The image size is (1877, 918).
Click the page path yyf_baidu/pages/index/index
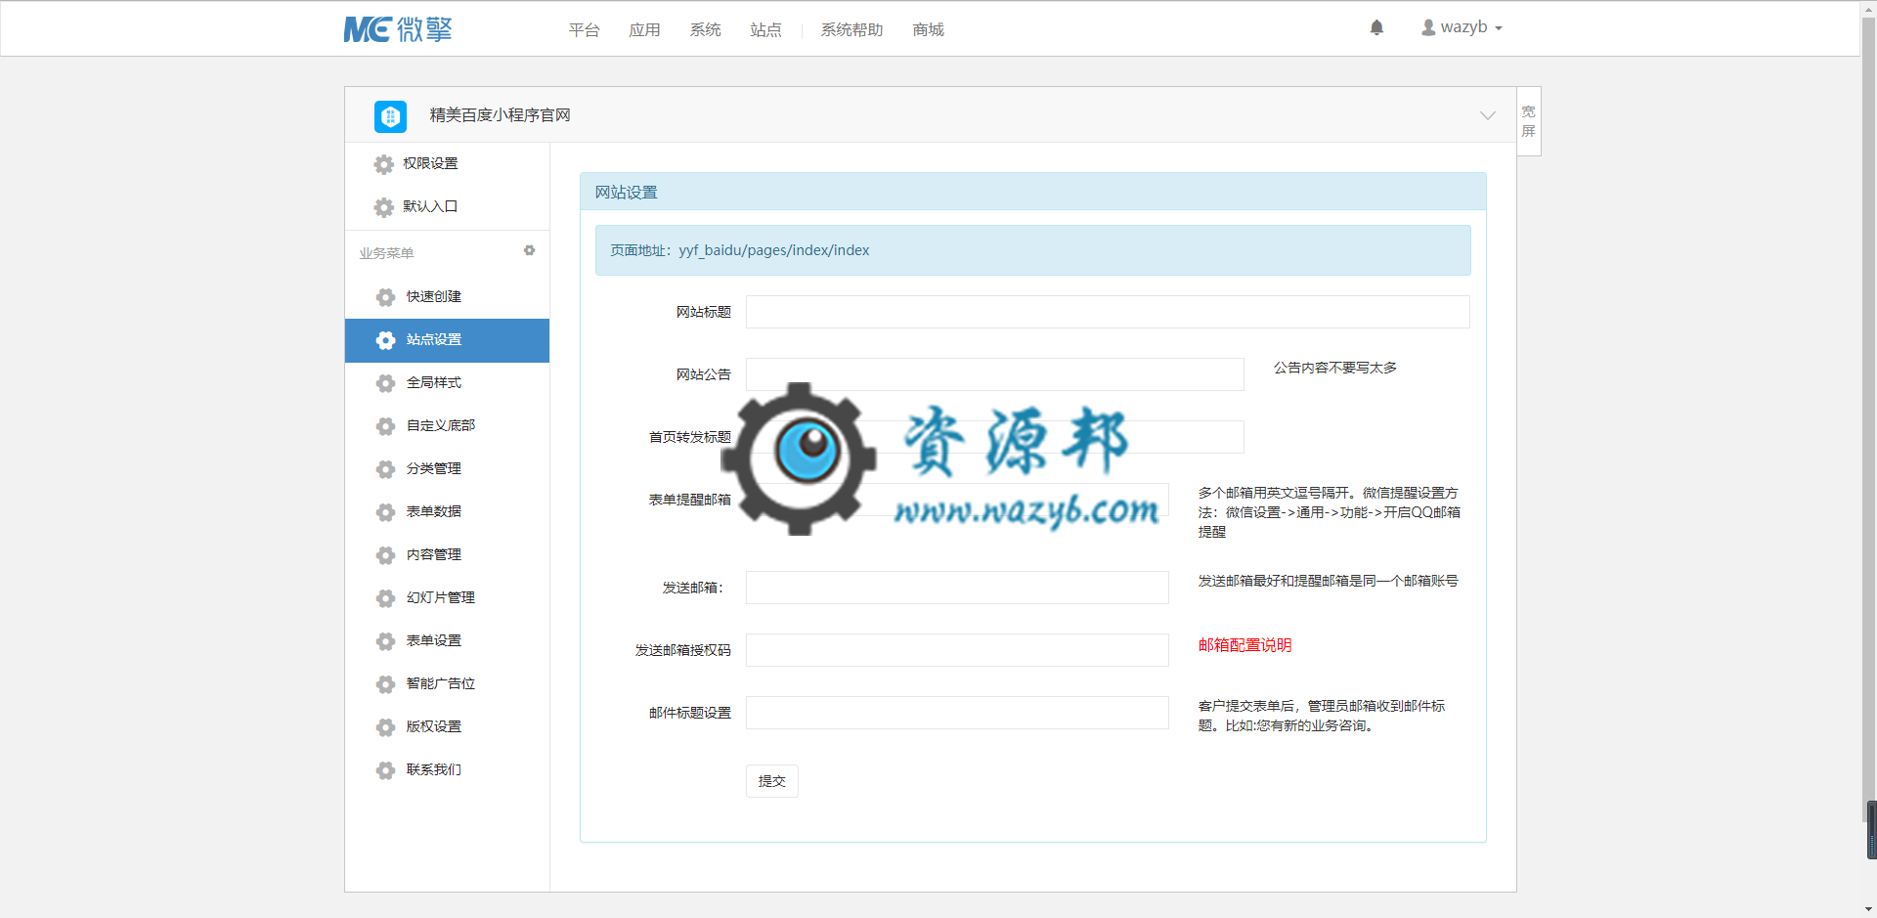click(774, 250)
